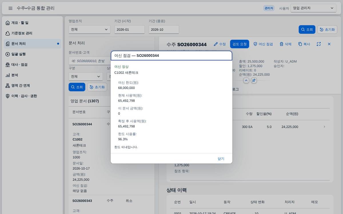Open the 구분 전체 dropdown

tap(86, 76)
